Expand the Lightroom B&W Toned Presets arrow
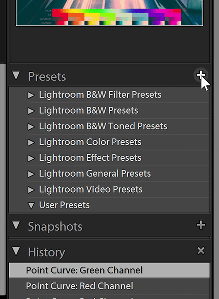 point(31,127)
